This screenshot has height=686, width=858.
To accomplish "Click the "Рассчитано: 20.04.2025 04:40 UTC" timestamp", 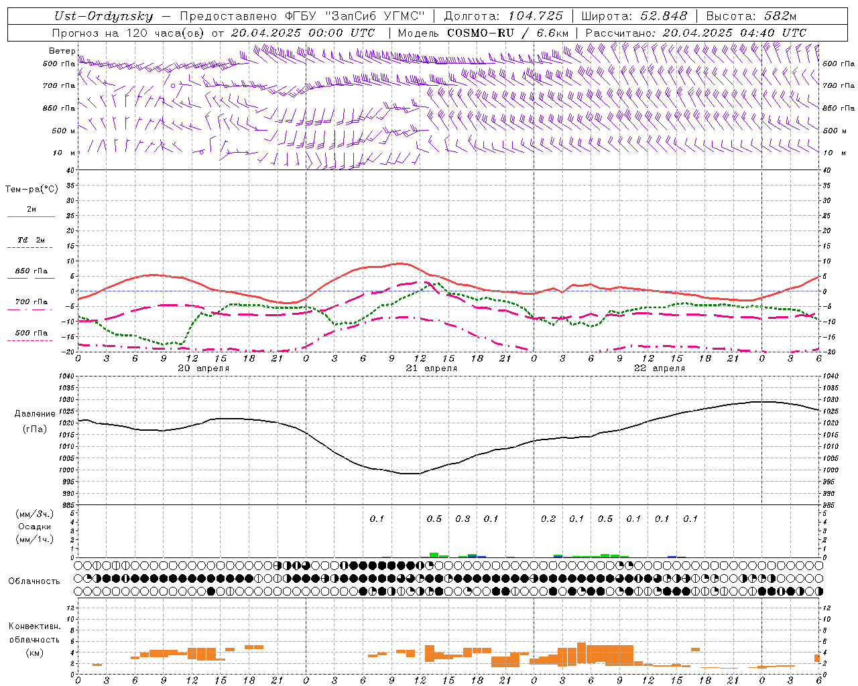I will point(696,33).
